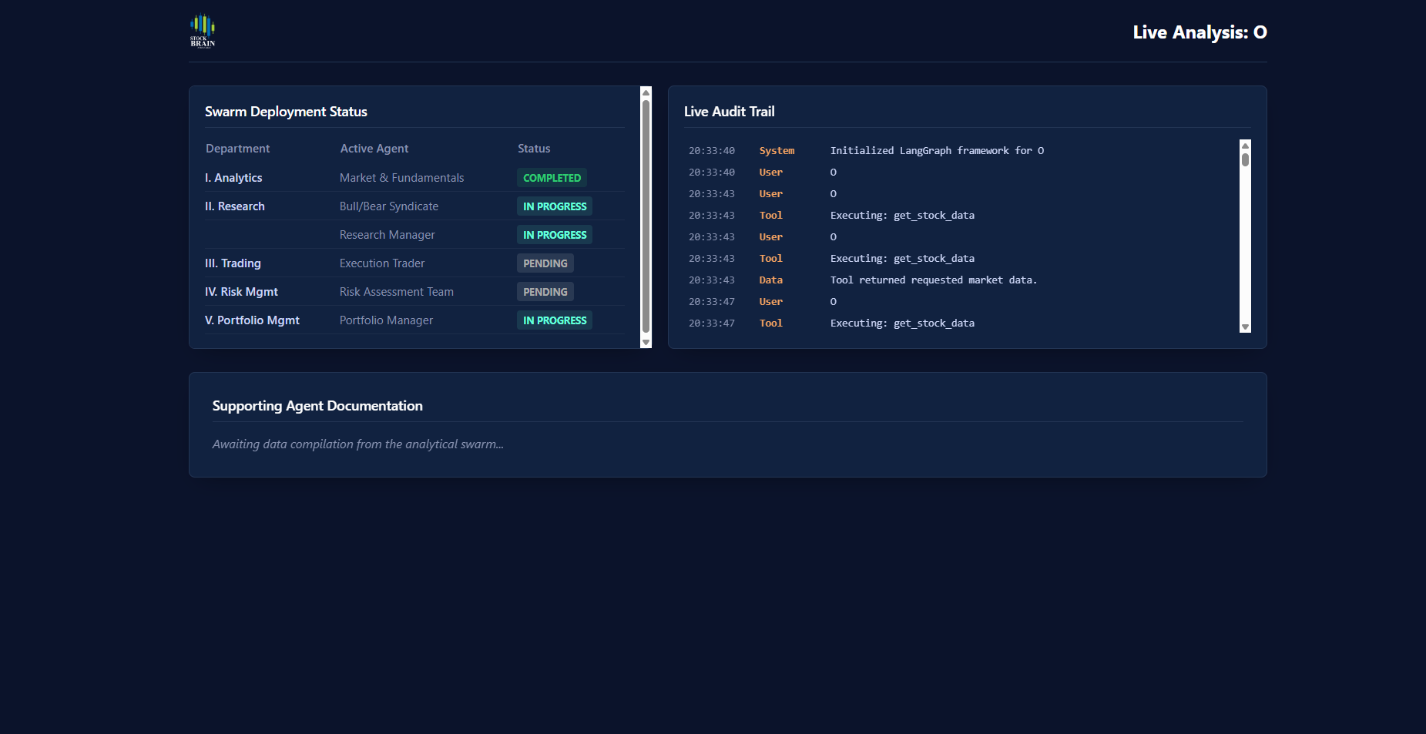Click swarm status panel scroll-up arrow

tap(646, 92)
